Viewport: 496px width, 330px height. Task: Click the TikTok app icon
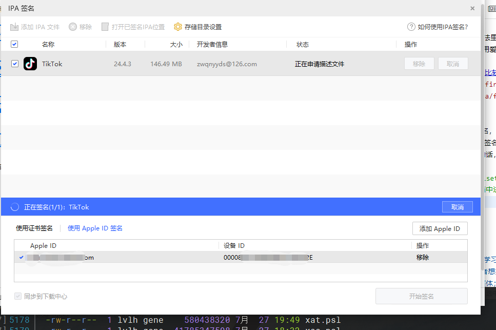coord(30,64)
